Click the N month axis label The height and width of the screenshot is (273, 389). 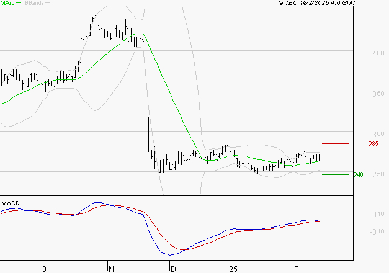click(111, 269)
